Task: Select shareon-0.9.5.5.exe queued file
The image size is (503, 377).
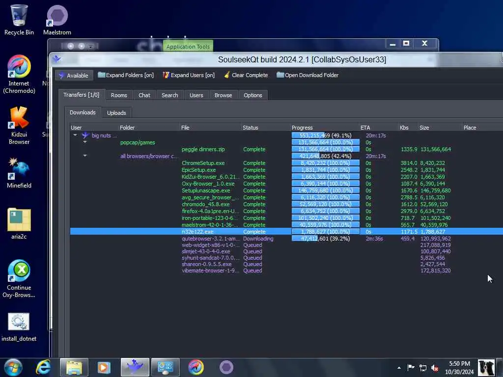Action: (207, 264)
